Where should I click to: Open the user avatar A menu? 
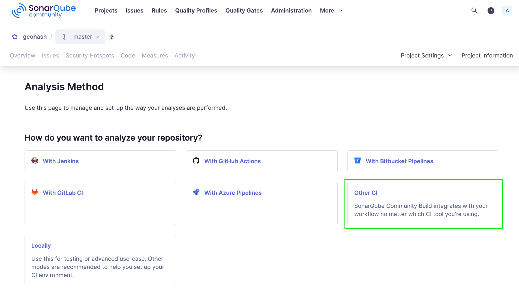[x=507, y=11]
